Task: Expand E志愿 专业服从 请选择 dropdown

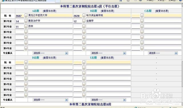Action: point(125,100)
